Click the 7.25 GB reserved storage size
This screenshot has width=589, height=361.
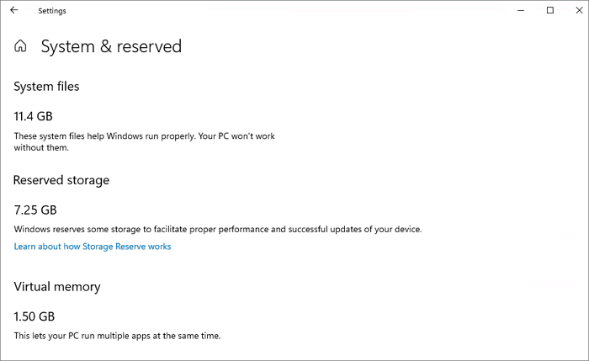point(35,210)
